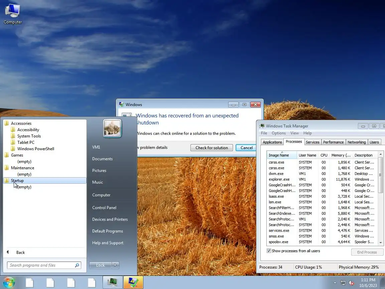Screen dimensions: 385x289
Task: Sort processes by Memory column
Action: pyautogui.click(x=341, y=155)
